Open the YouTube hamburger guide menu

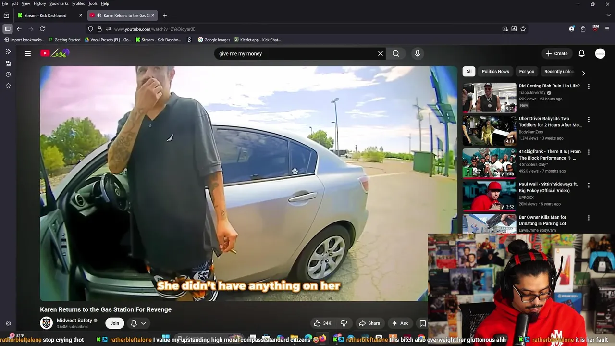click(28, 53)
